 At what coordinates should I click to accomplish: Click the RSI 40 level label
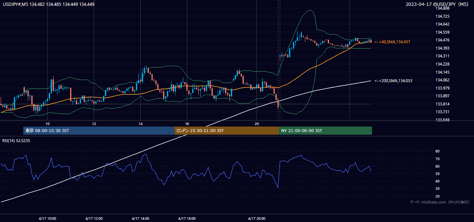coord(437,181)
